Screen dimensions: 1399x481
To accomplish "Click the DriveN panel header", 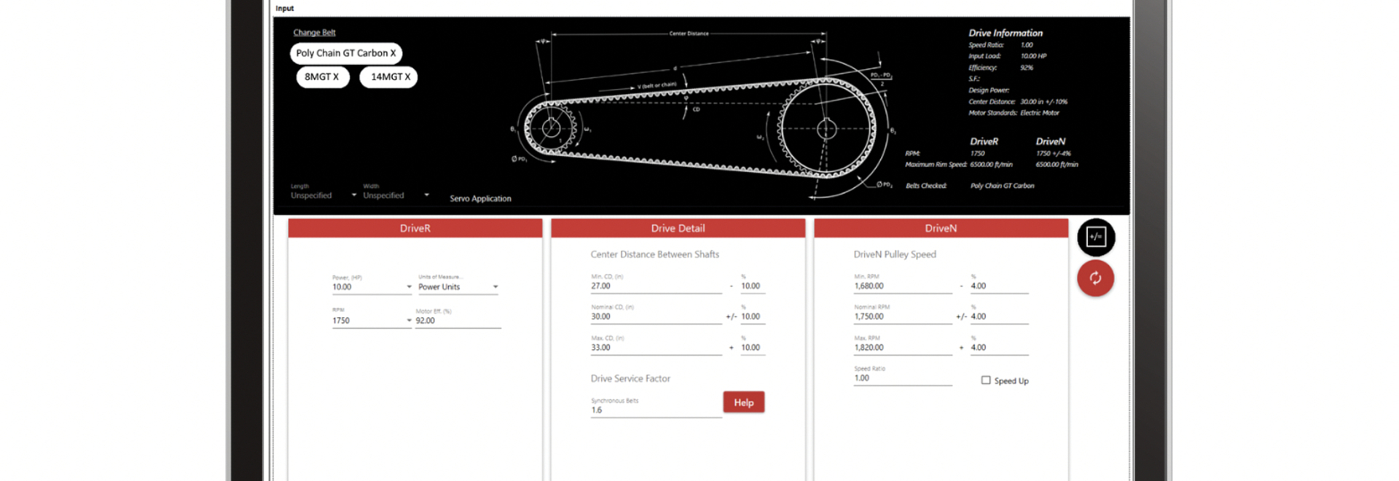I will click(x=941, y=228).
